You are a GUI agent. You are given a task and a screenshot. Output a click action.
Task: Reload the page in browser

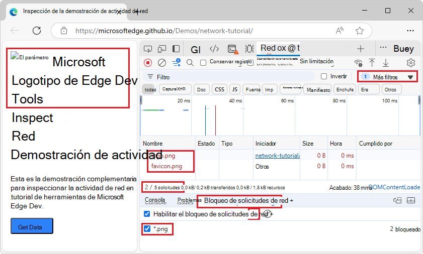click(37, 31)
